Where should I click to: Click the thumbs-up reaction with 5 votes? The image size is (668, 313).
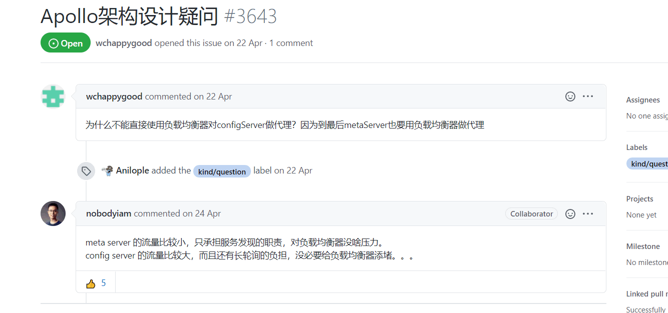96,283
